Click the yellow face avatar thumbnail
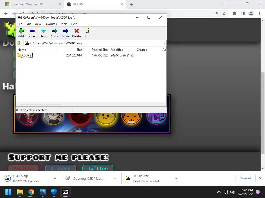 [x=106, y=118]
